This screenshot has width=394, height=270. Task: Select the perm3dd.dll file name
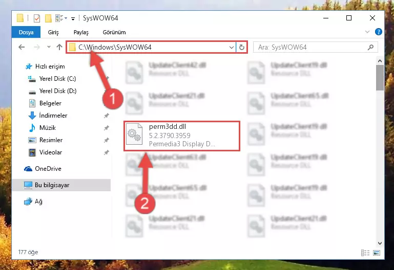tap(168, 127)
